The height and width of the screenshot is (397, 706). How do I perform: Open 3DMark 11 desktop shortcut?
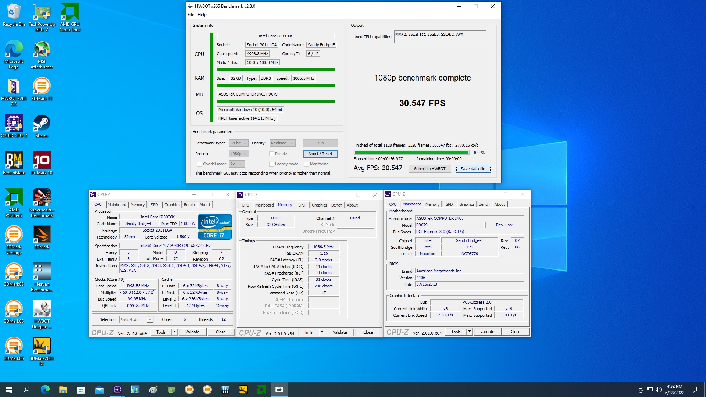42,89
